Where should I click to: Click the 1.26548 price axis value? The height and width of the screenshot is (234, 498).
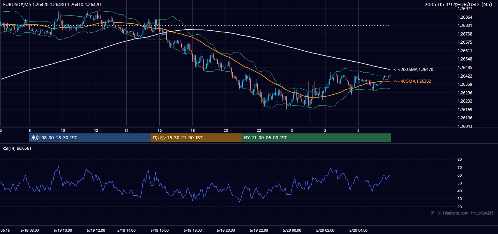click(x=465, y=59)
